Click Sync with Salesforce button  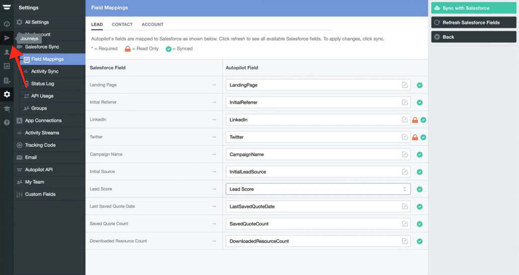(x=474, y=8)
